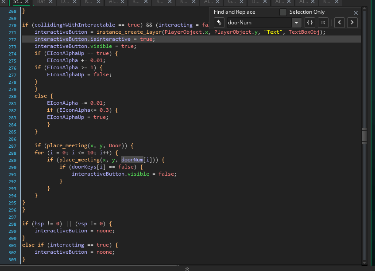Image resolution: width=375 pixels, height=271 pixels.
Task: Close the St... tab
Action: [x=27, y=2]
